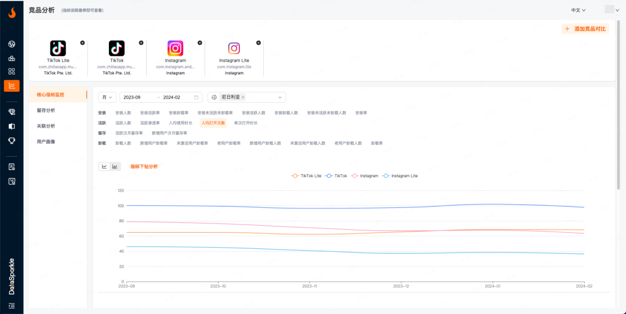This screenshot has width=626, height=314.
Task: Click the four-squares grid icon in sidebar
Action: 12,71
